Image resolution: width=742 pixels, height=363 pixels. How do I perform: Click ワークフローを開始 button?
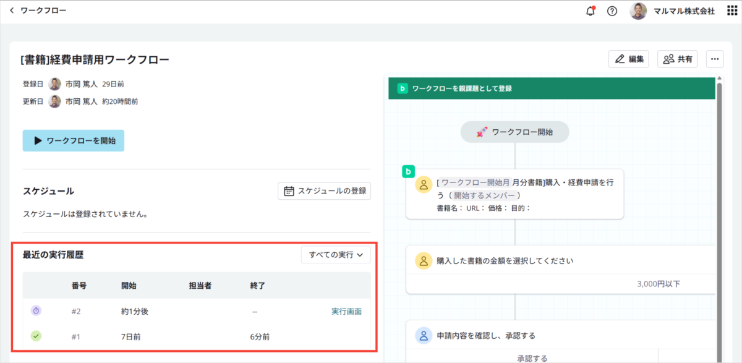74,141
